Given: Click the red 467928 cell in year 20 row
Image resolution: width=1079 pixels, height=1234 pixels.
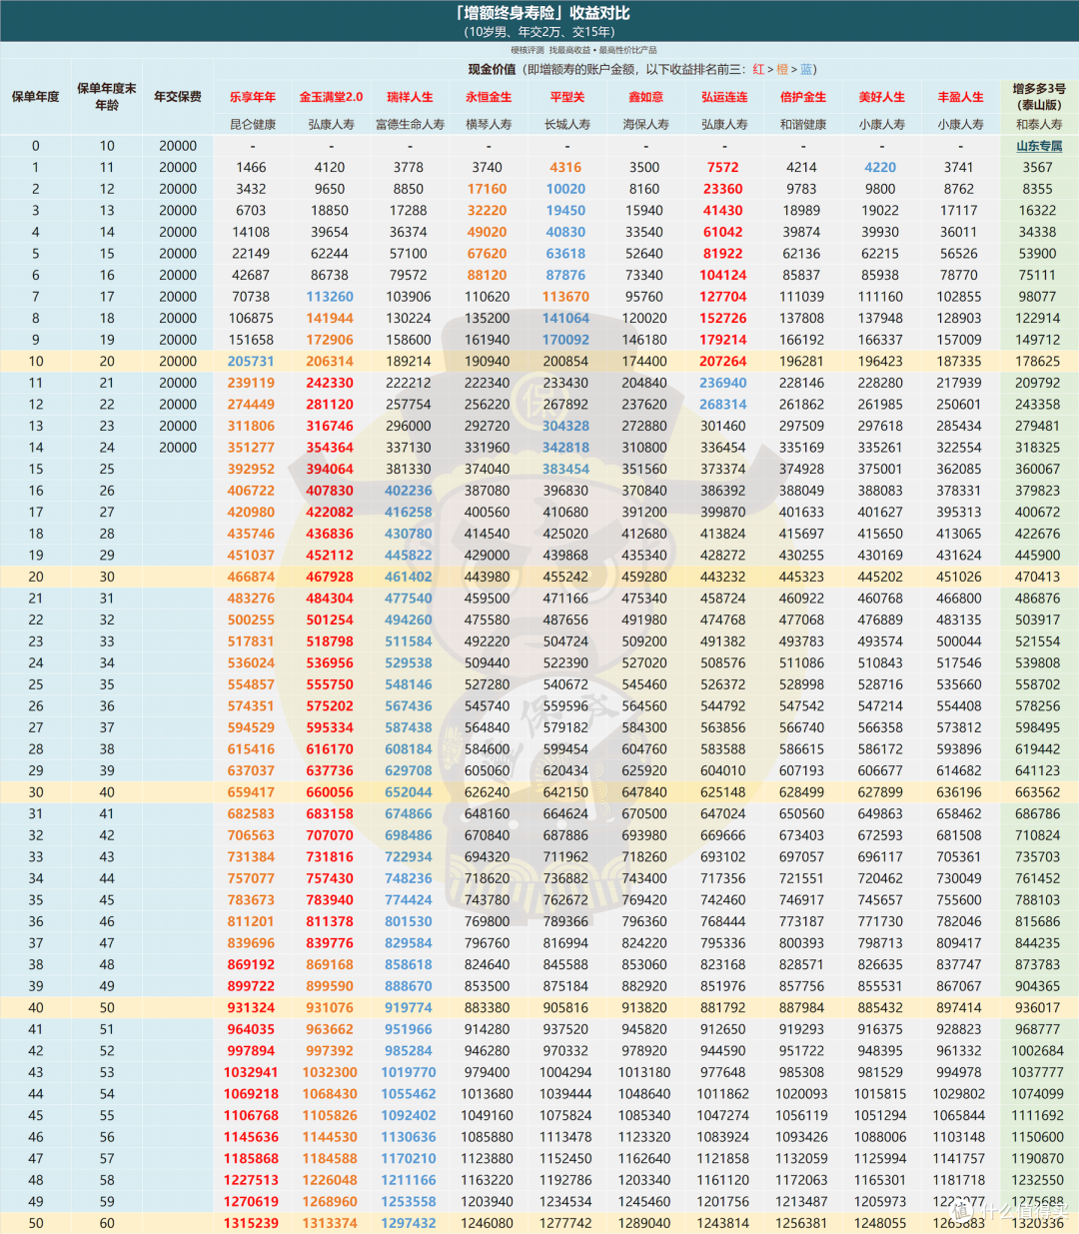Looking at the screenshot, I should coord(330,577).
